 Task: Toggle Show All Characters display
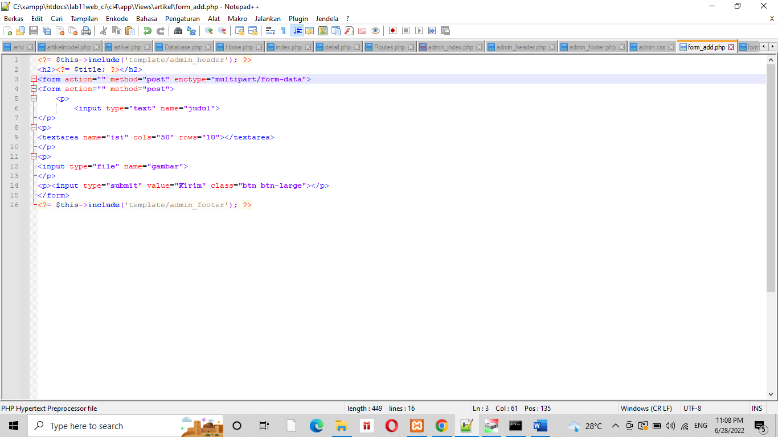[x=284, y=31]
